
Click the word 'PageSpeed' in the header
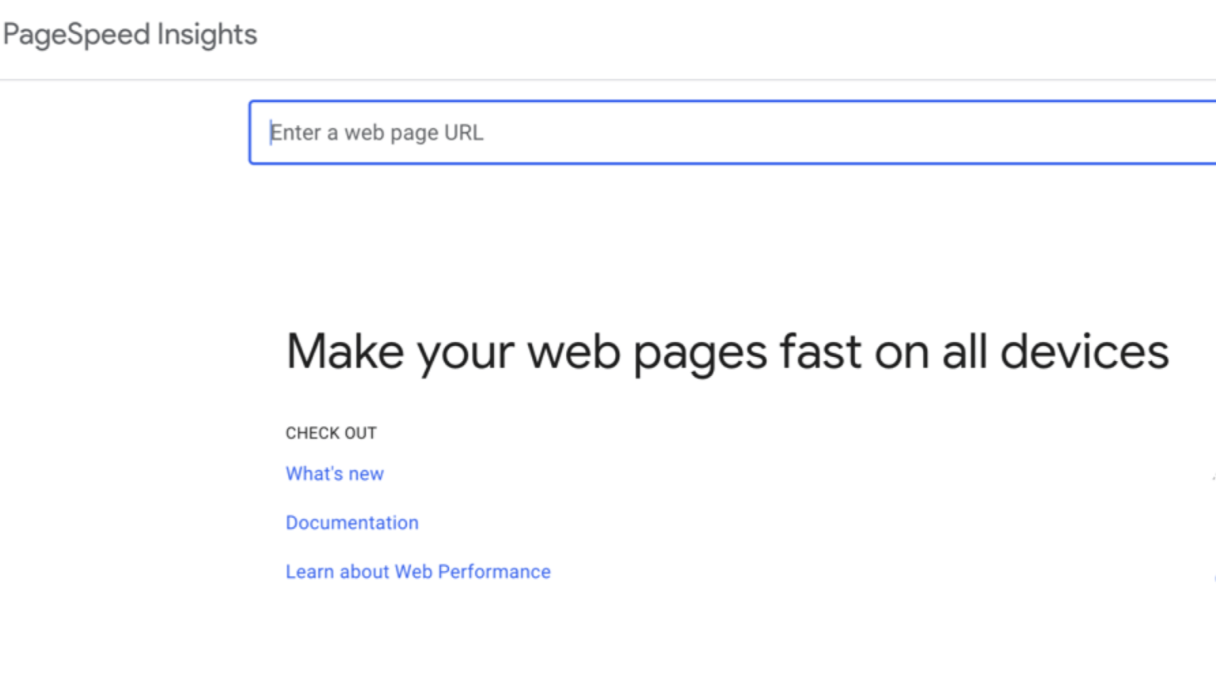click(x=77, y=35)
